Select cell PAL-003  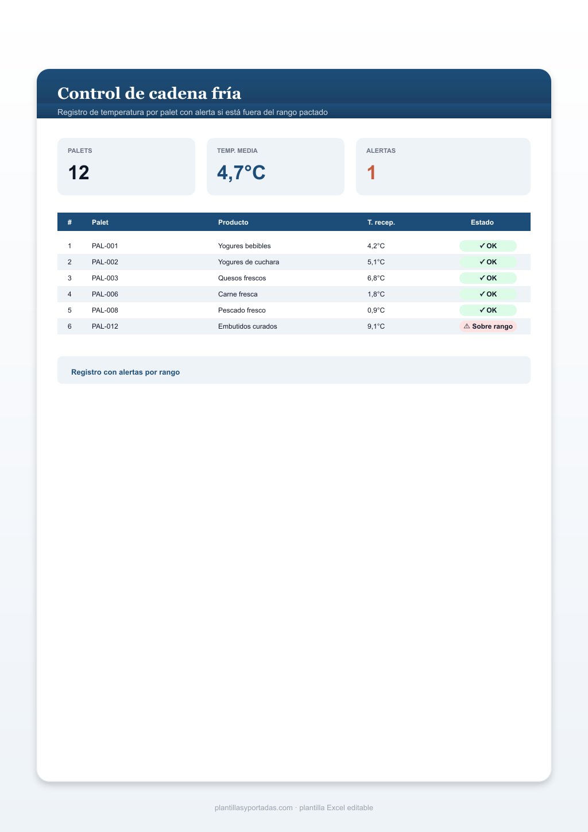[x=105, y=278]
